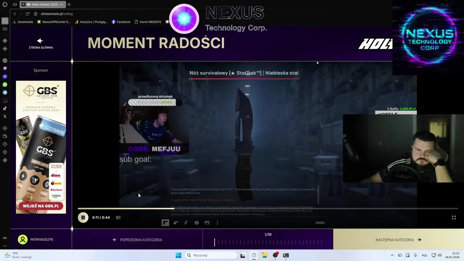Open the tab islands icon beside the tabs
This screenshot has width=464, height=261.
(15, 4)
